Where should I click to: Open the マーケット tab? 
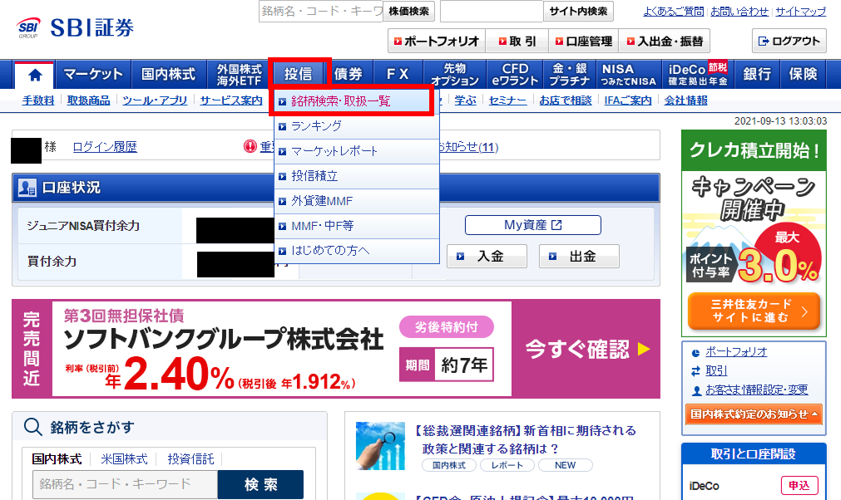tap(93, 74)
